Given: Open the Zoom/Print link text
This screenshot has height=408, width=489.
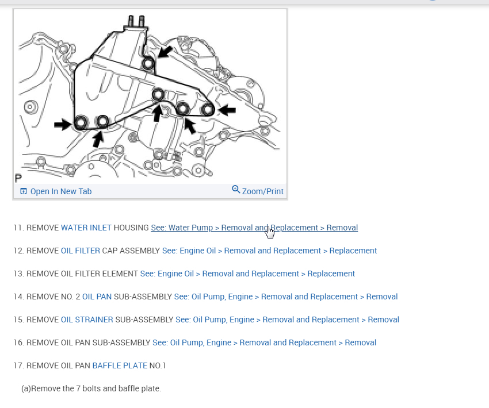Looking at the screenshot, I should coord(262,191).
